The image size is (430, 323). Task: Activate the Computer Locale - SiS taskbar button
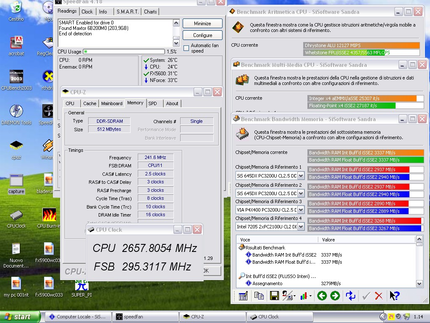pyautogui.click(x=78, y=317)
